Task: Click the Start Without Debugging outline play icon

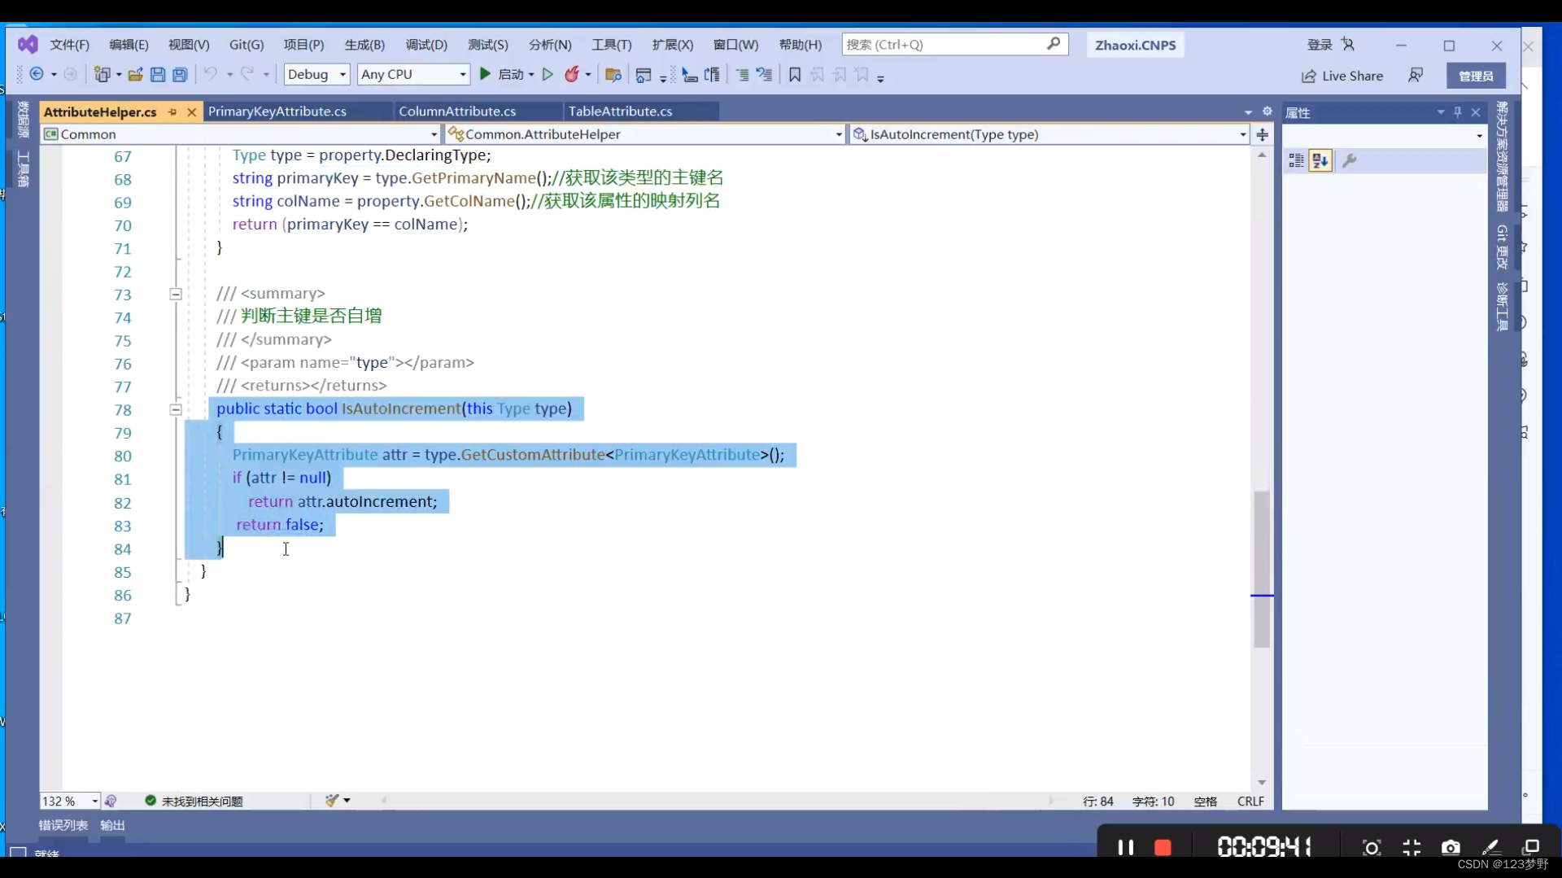Action: pyautogui.click(x=548, y=74)
